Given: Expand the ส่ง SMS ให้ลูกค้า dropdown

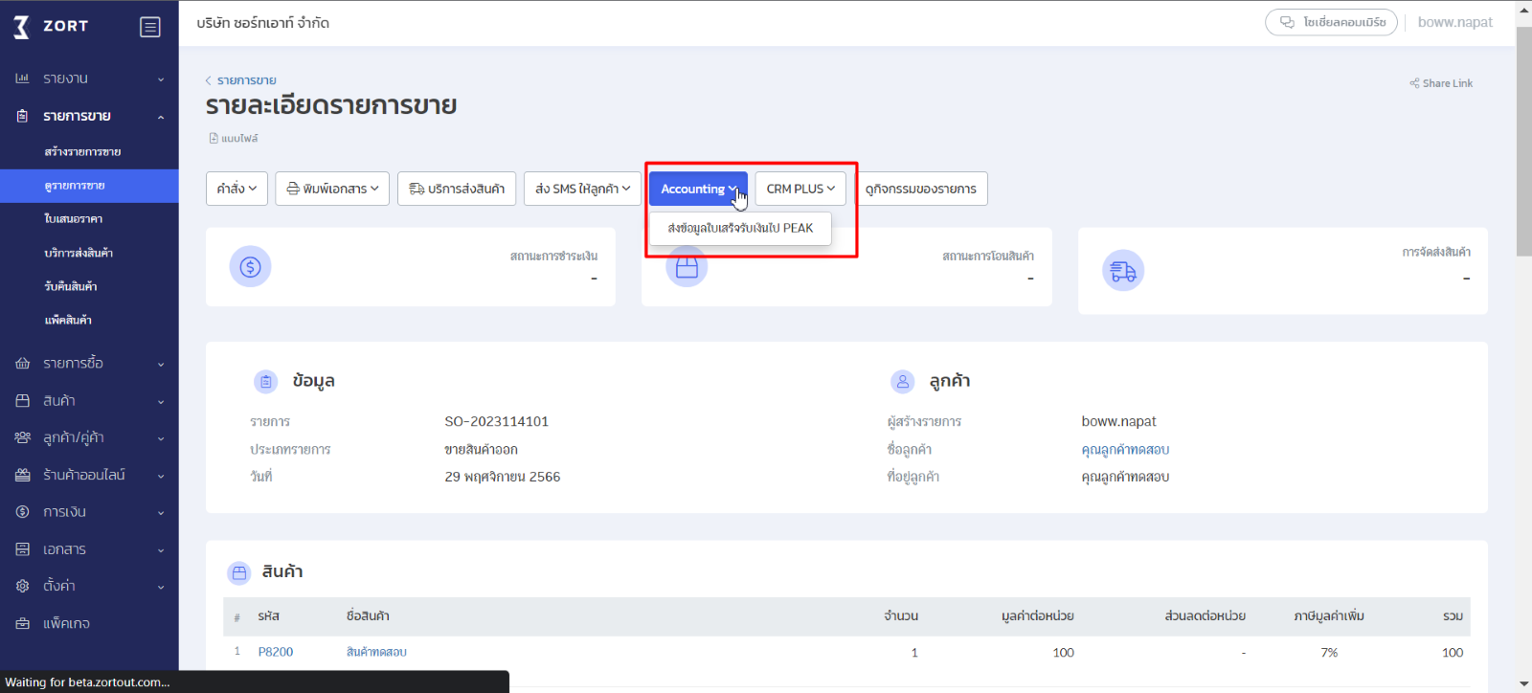Looking at the screenshot, I should [582, 189].
